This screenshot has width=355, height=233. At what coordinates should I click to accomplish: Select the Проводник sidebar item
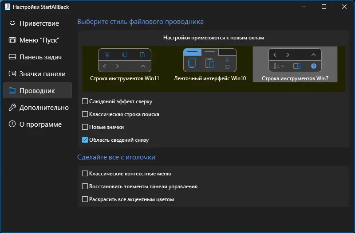tap(37, 91)
